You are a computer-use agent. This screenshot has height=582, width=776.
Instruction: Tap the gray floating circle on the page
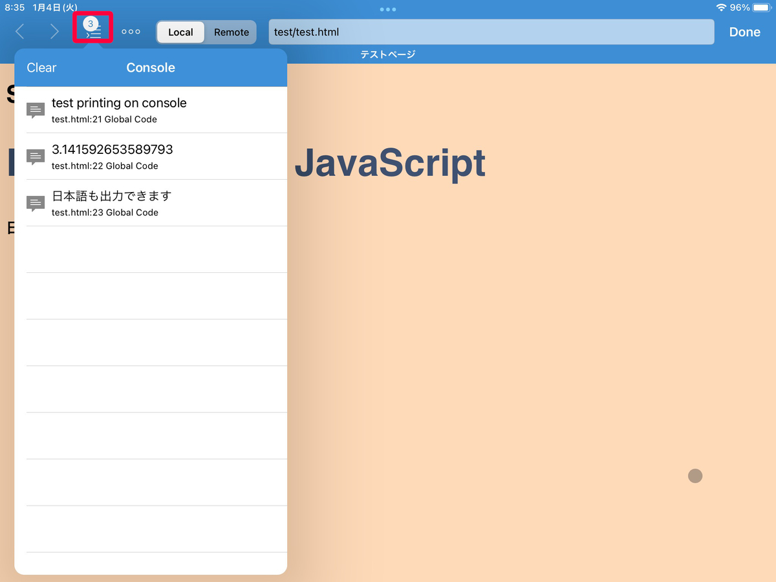pos(695,476)
